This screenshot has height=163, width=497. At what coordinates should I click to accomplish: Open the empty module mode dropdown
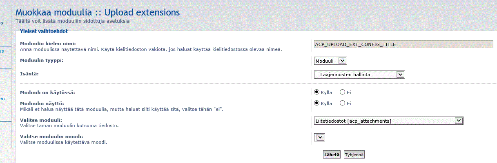coord(319,137)
